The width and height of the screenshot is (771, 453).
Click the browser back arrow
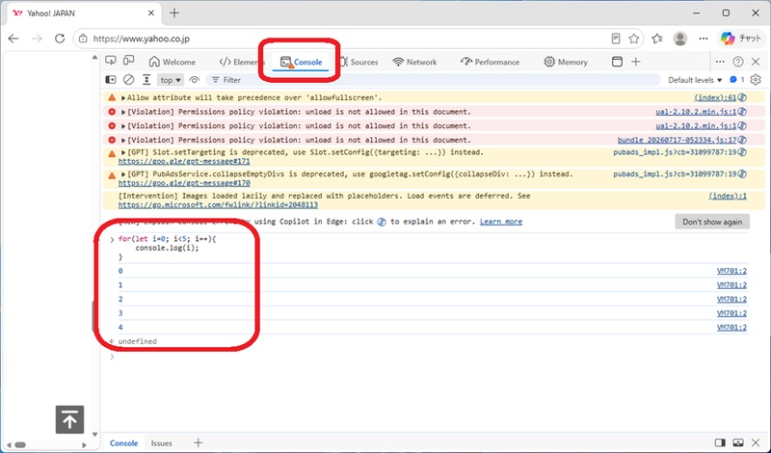pyautogui.click(x=13, y=39)
